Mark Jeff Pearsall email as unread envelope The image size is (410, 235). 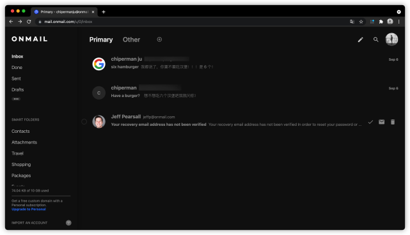[381, 122]
